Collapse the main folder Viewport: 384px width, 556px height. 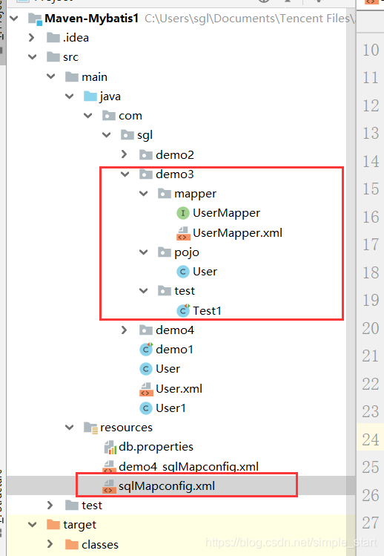point(51,76)
